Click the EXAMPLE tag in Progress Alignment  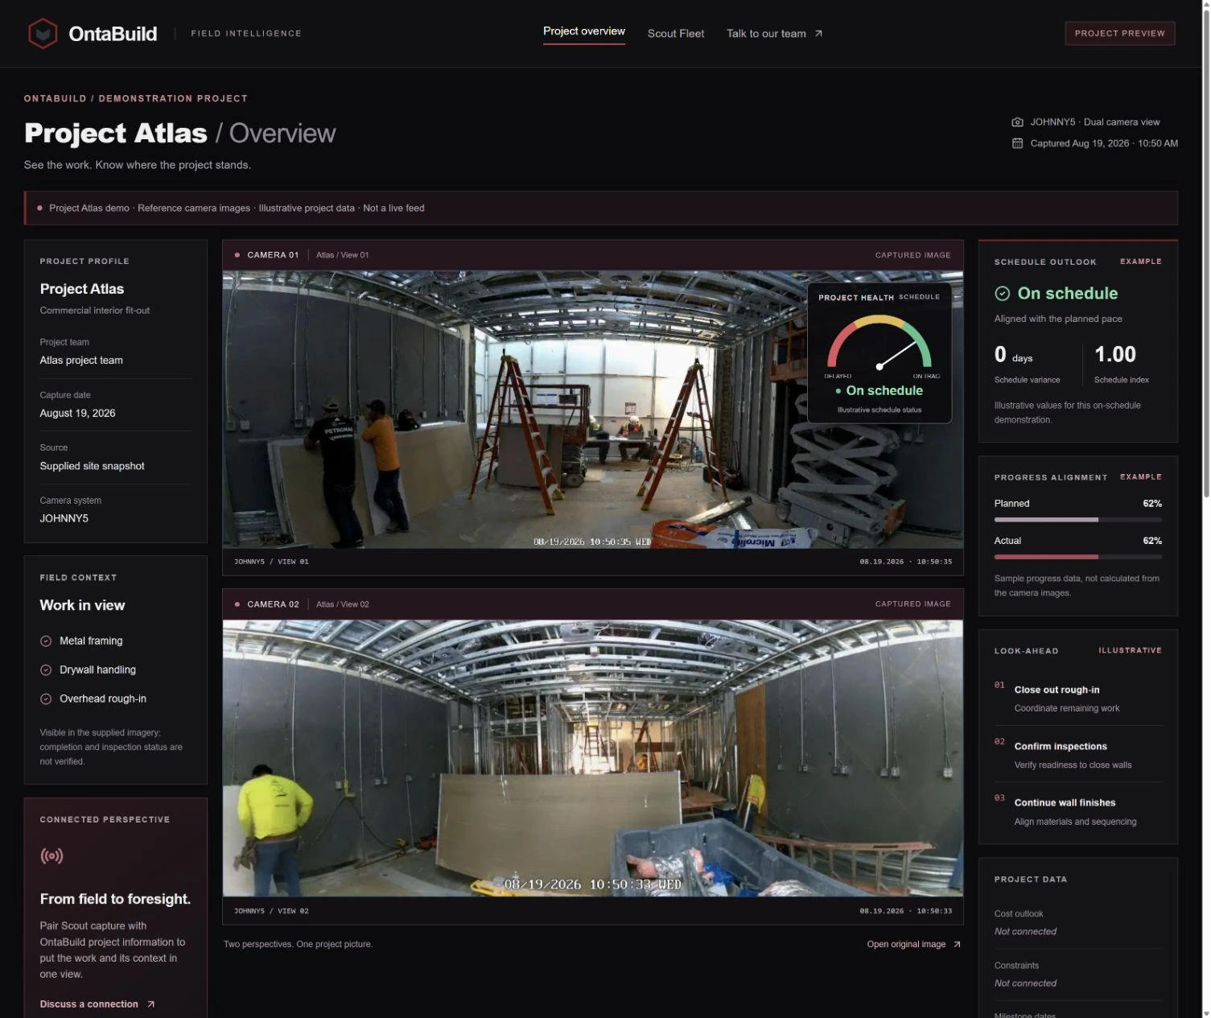1141,477
